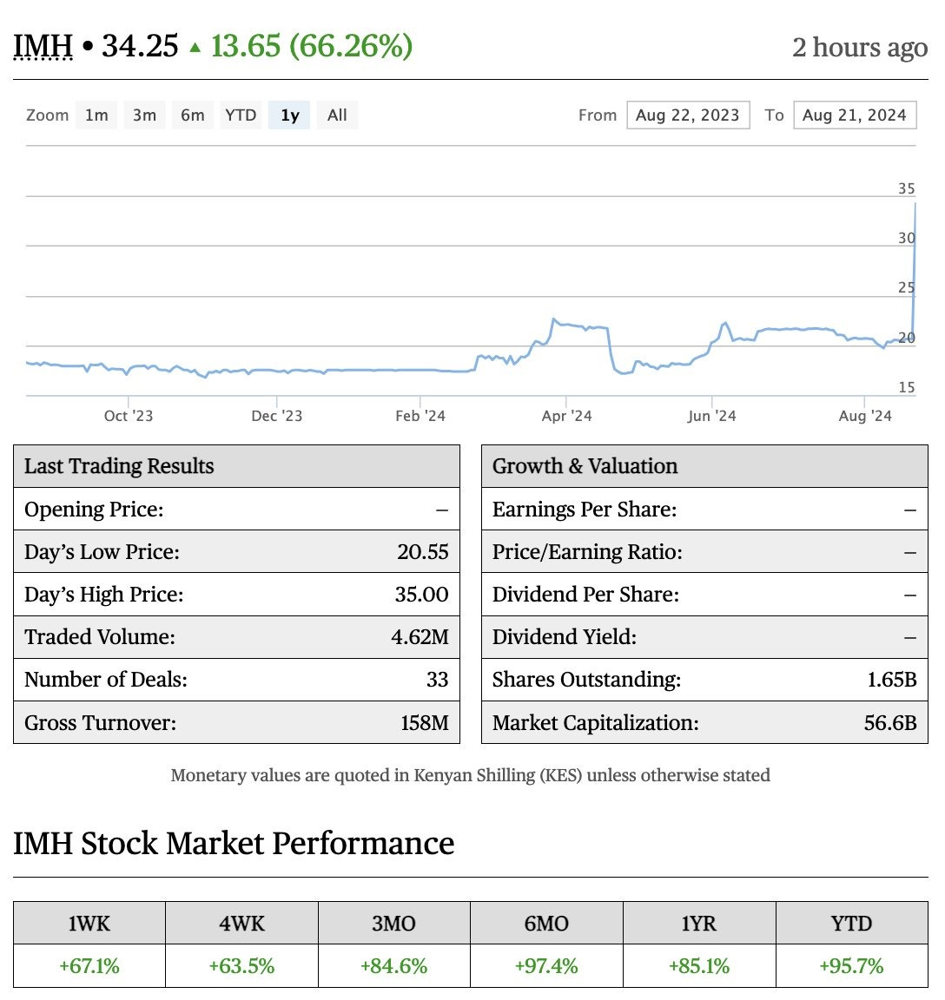
Task: Click the Apr '24 axis label
Action: (x=566, y=416)
